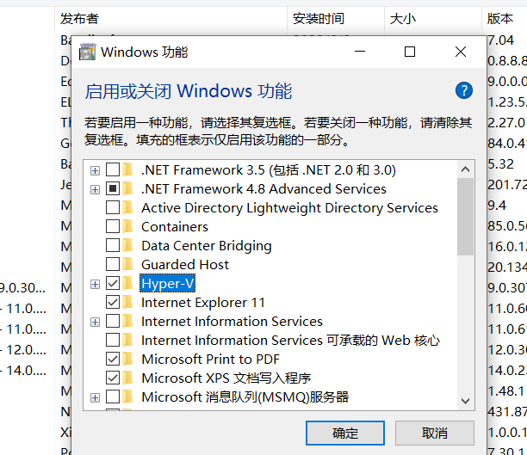Uncheck the Hyper-V checkbox
The width and height of the screenshot is (527, 455).
(x=113, y=284)
